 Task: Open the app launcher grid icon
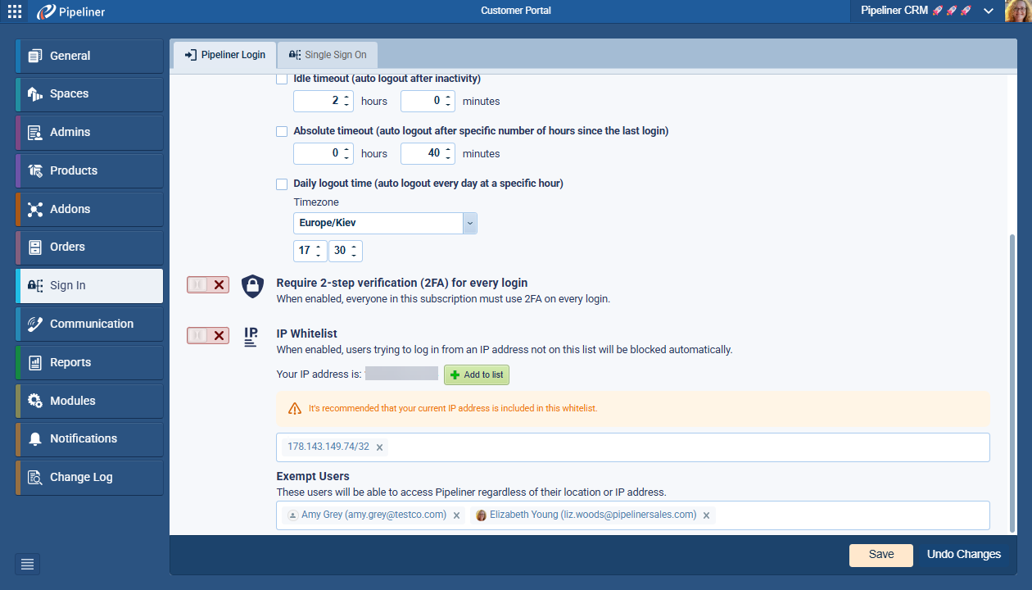point(15,11)
